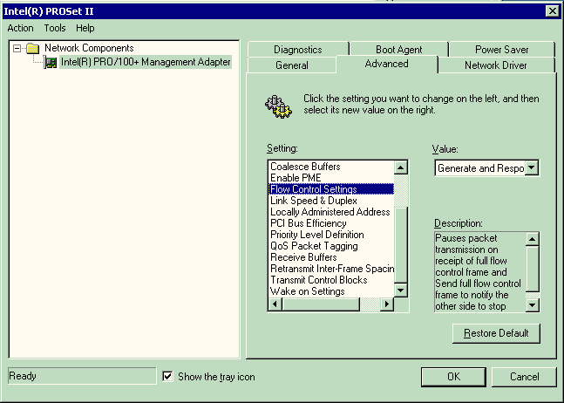Switch to the Power Saver tab
564x403 pixels.
click(x=502, y=50)
